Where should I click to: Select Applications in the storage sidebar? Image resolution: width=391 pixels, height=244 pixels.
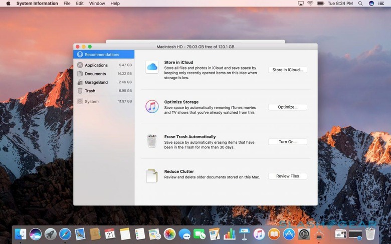[96, 65]
